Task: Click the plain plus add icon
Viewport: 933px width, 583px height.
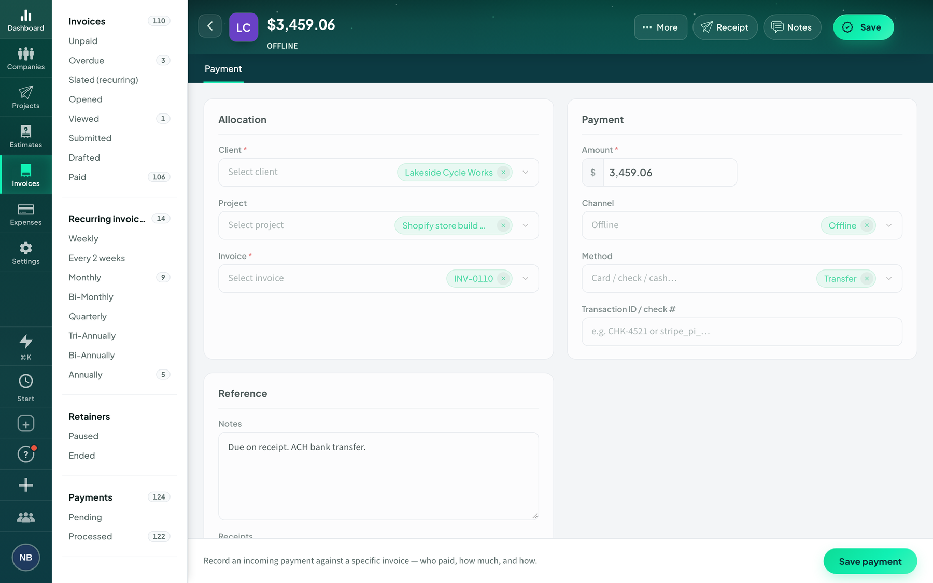Action: (x=25, y=485)
